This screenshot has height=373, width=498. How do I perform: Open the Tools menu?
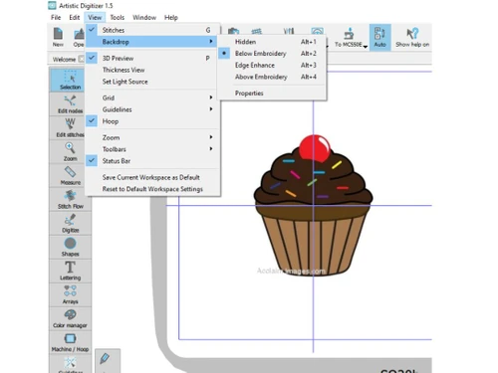click(x=118, y=17)
